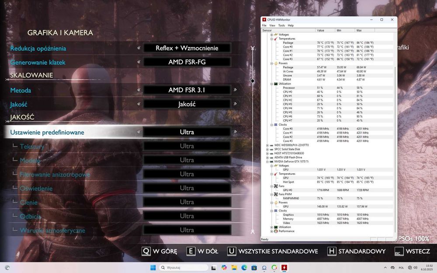
Task: Click previous arrow for Generowanie klatek
Action: click(x=139, y=62)
